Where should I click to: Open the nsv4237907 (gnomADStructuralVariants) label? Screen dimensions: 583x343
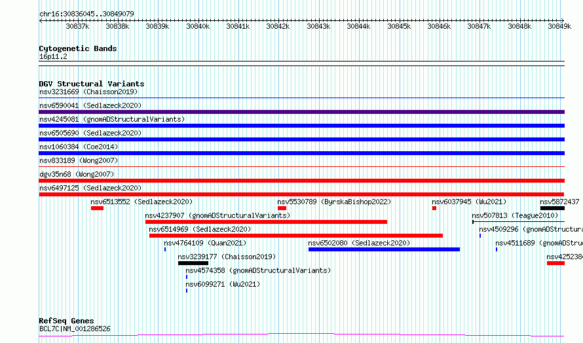[217, 215]
